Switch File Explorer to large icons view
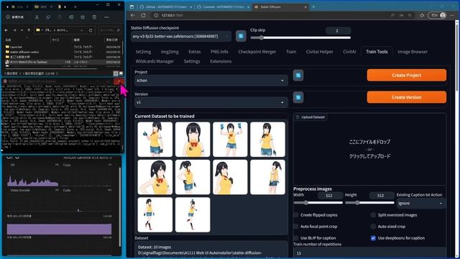The image size is (460, 259). [121, 73]
